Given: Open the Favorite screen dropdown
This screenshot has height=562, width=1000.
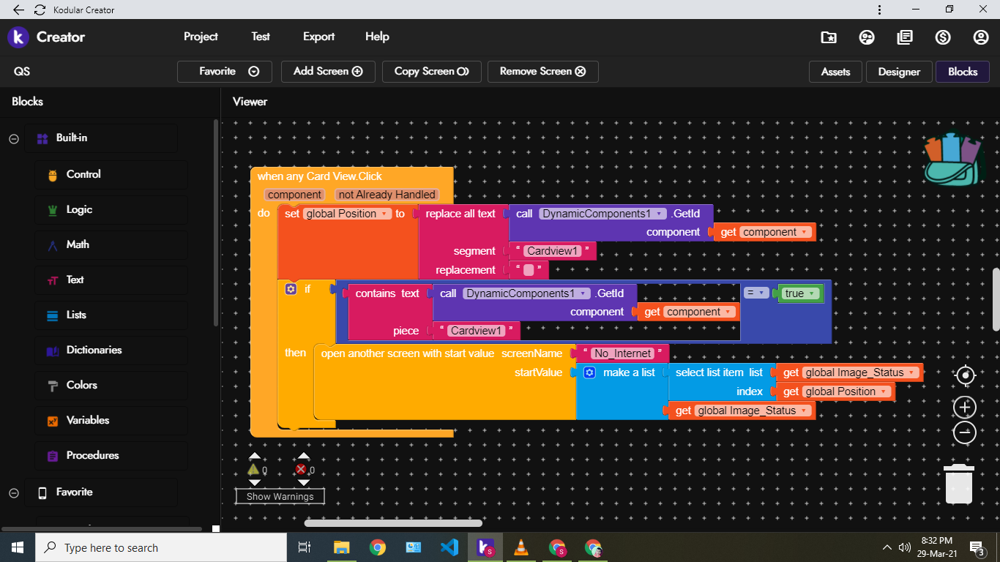Looking at the screenshot, I should pyautogui.click(x=225, y=71).
